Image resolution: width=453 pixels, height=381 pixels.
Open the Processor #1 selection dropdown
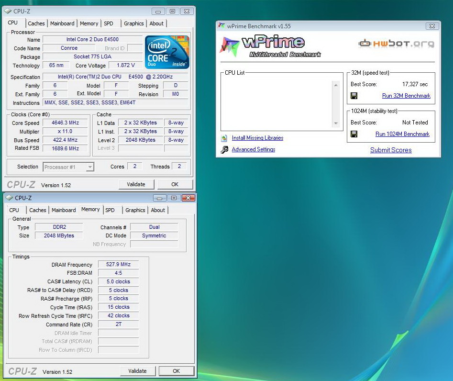click(x=90, y=167)
